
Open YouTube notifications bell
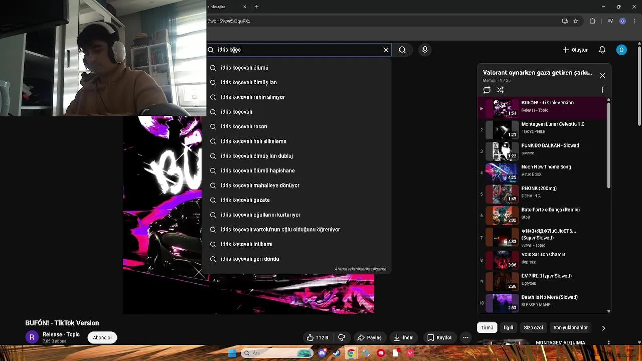(602, 50)
